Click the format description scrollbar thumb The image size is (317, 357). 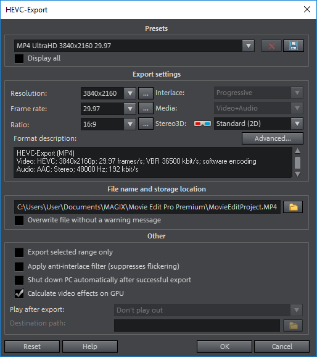pyautogui.click(x=297, y=163)
